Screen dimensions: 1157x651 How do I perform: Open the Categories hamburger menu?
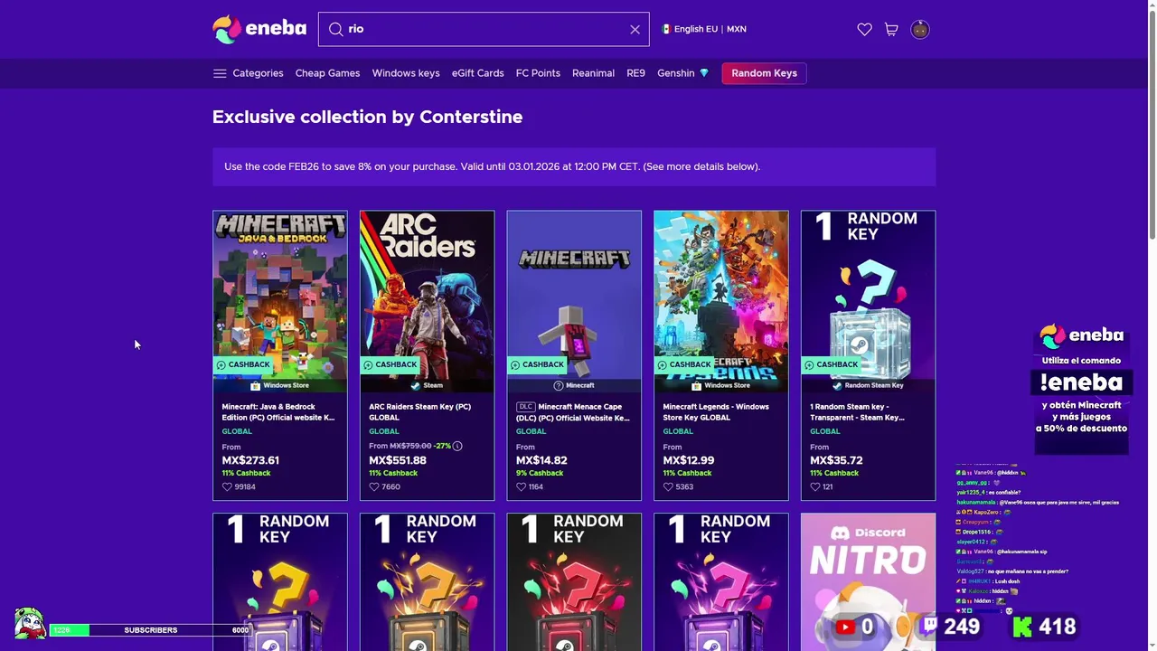[220, 73]
